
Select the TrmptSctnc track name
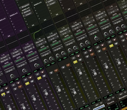coord(99,107)
